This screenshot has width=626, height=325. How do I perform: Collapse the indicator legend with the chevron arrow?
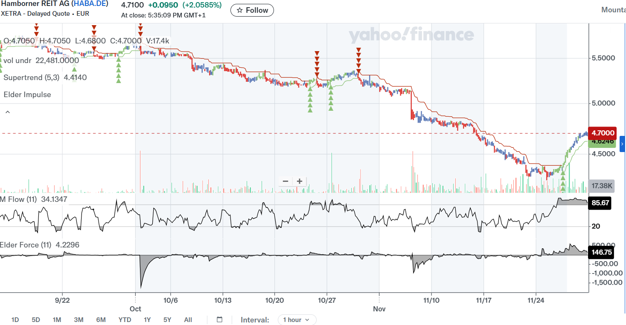(7, 112)
